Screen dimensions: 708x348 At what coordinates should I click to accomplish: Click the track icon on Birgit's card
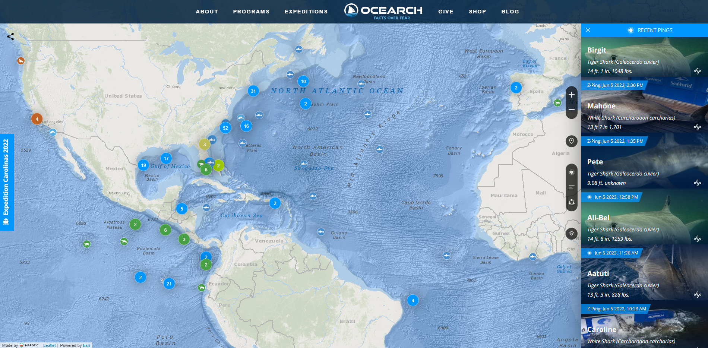[x=697, y=71]
